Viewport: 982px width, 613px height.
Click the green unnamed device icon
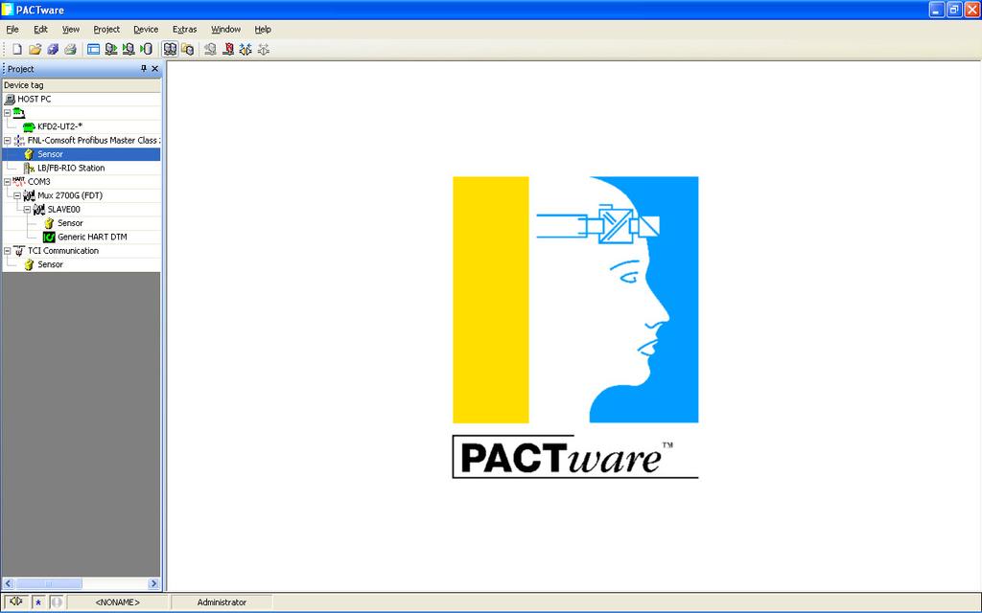tap(19, 113)
